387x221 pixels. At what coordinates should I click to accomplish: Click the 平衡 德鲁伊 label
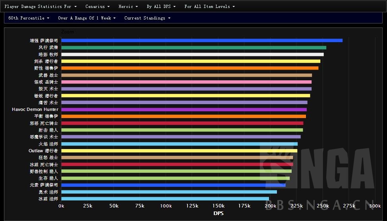pos(46,116)
